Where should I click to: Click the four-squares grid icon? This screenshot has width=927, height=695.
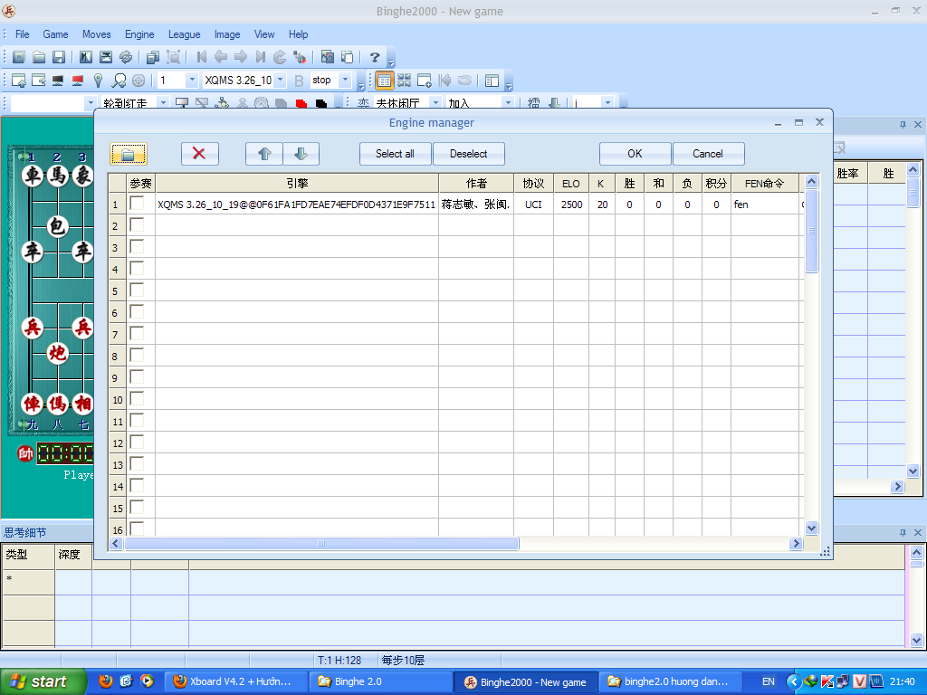(405, 81)
